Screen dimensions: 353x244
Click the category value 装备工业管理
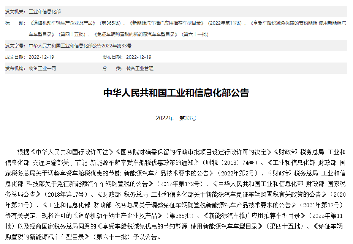[x=139, y=69]
